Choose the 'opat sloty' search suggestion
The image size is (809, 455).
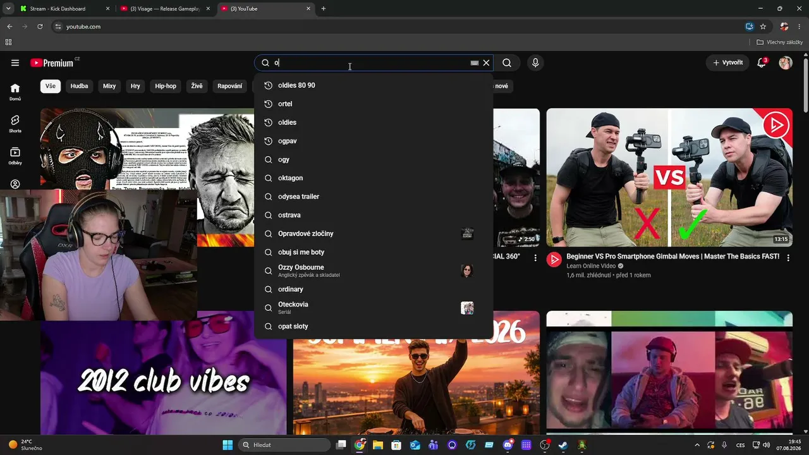coord(374,326)
